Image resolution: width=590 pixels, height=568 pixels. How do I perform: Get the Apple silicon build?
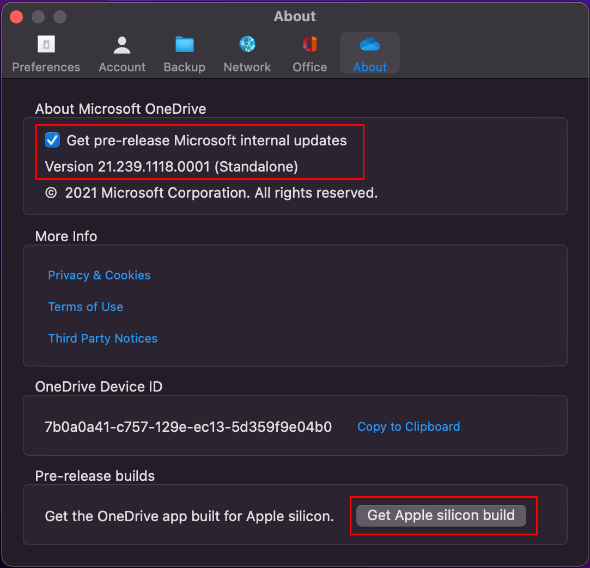442,515
